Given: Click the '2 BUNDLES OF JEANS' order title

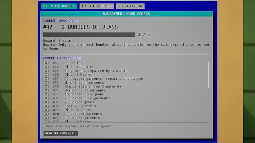Looking at the screenshot, I should coord(90,27).
